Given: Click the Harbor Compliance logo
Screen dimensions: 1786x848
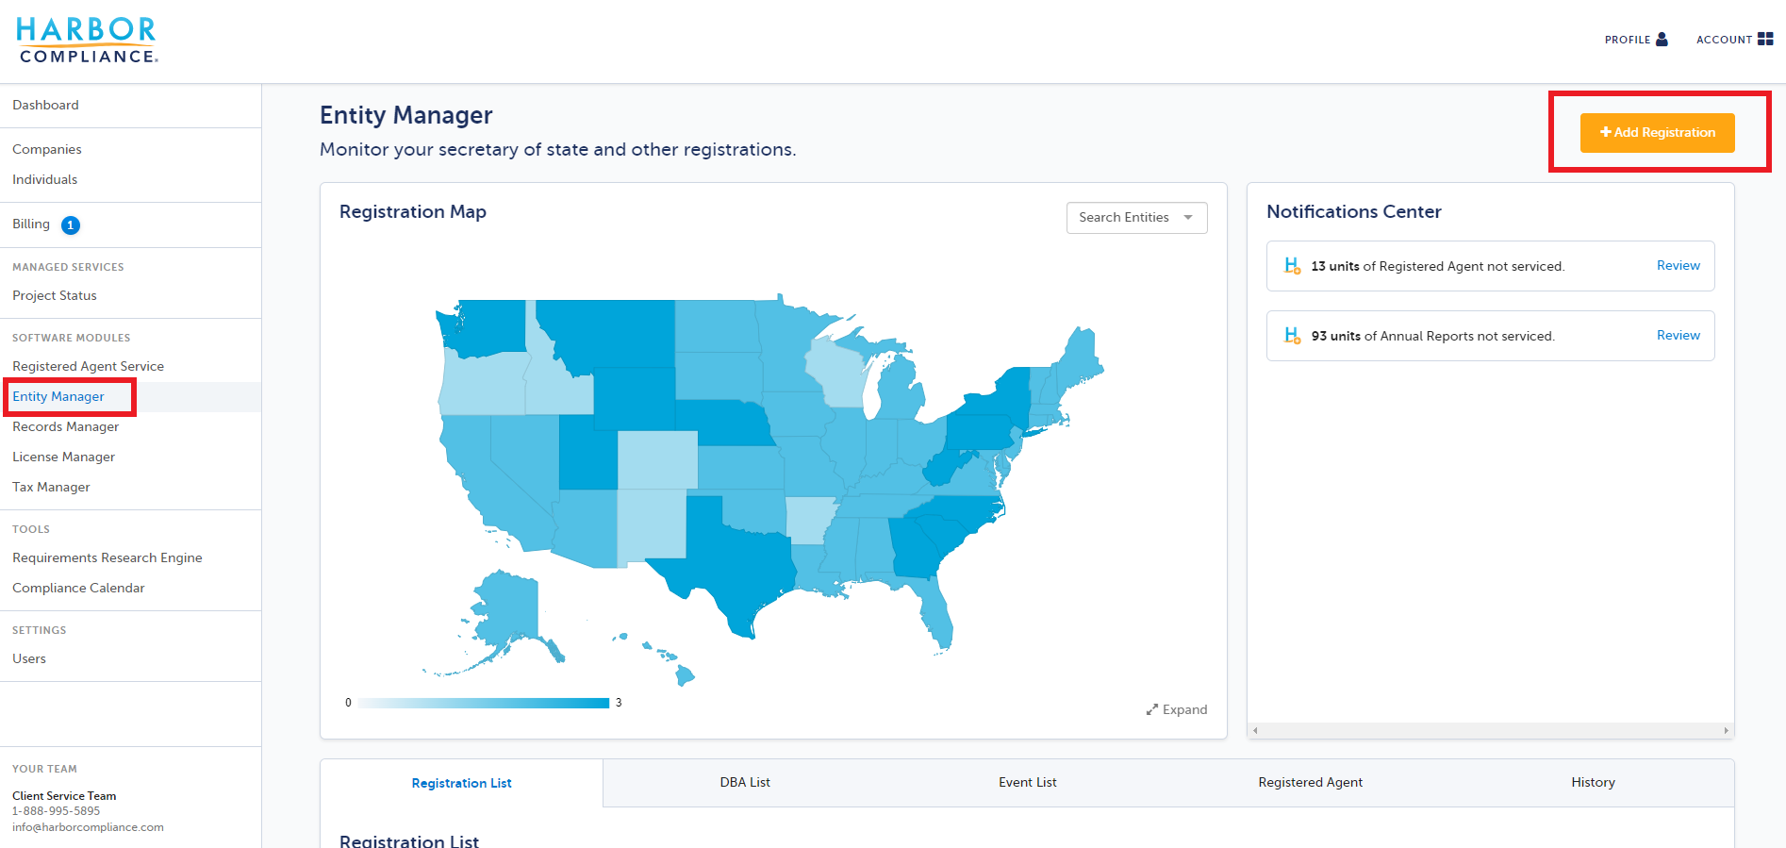Looking at the screenshot, I should [87, 41].
